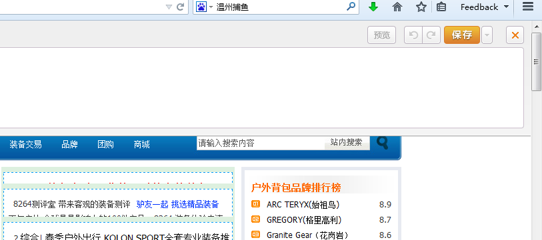Click the 预览 preview button
The image size is (542, 240).
381,35
